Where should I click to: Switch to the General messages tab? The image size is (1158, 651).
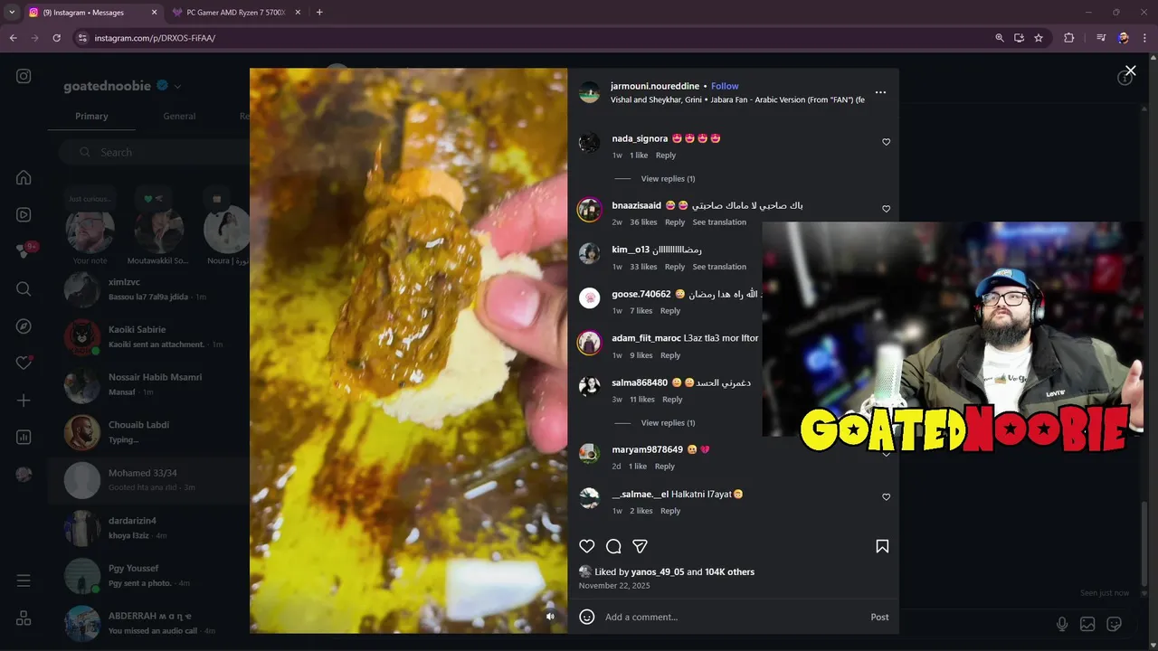click(179, 116)
